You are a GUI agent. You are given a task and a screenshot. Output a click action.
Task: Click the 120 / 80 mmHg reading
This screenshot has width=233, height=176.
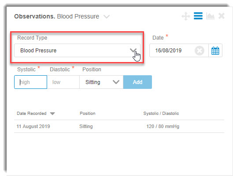163,126
